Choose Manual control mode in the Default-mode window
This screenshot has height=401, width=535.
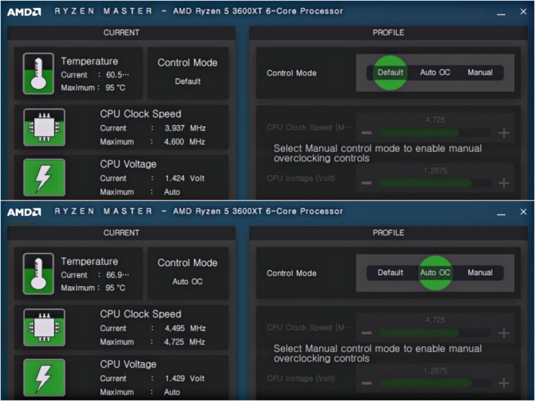click(x=479, y=73)
